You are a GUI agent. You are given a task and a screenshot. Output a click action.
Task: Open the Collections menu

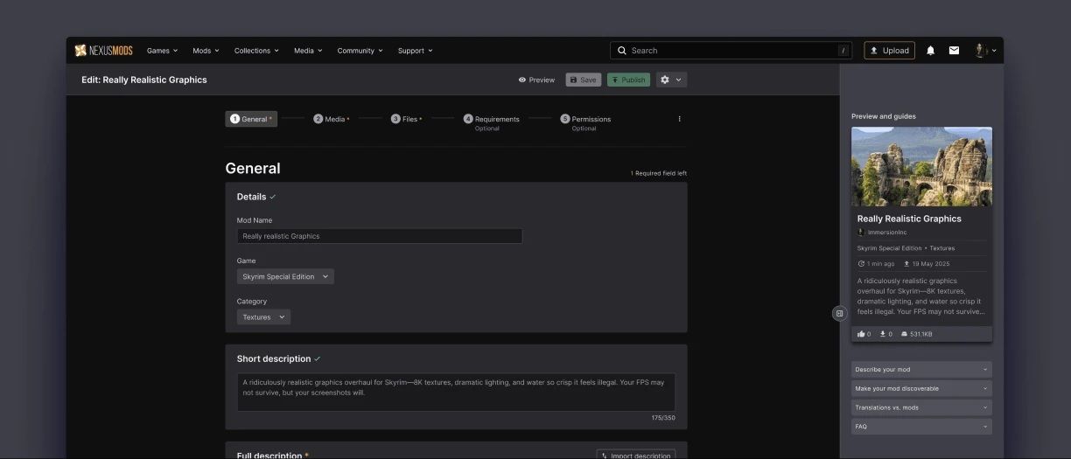[x=256, y=51]
